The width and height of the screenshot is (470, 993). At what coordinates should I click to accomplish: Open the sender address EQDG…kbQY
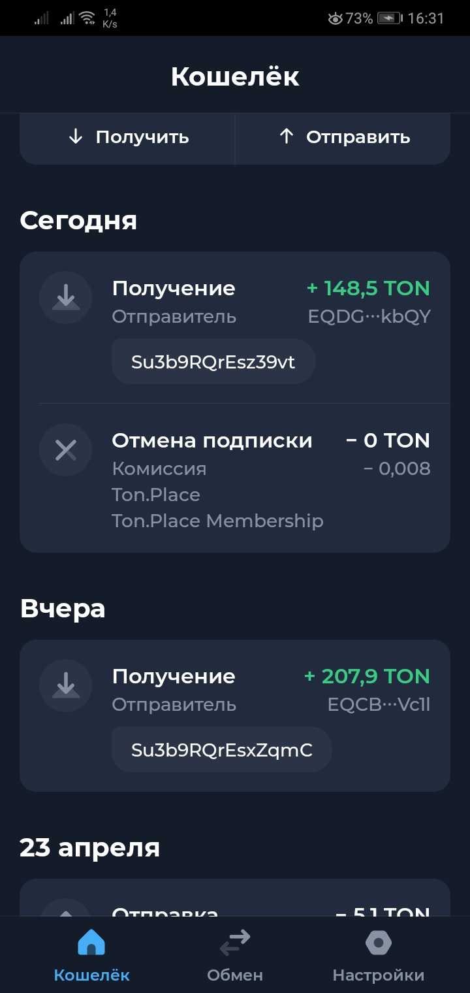369,317
